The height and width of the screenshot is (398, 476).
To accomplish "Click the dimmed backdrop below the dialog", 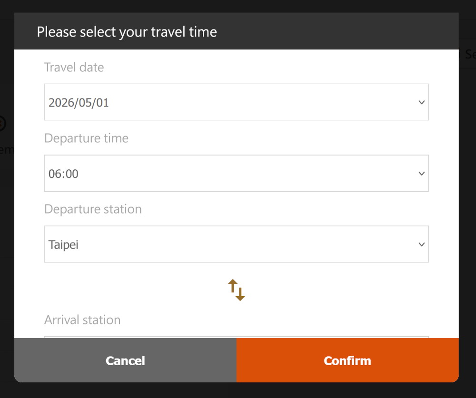I will click(x=238, y=391).
